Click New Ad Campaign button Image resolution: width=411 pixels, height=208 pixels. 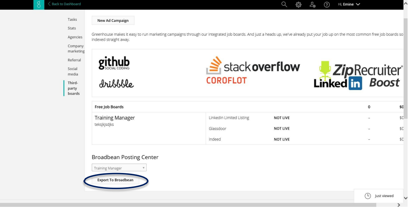[113, 20]
